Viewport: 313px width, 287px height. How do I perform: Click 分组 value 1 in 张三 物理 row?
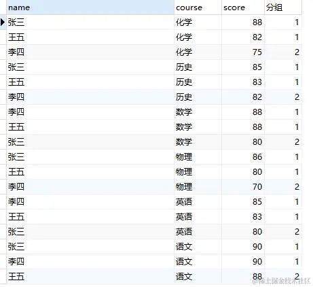[283, 157]
